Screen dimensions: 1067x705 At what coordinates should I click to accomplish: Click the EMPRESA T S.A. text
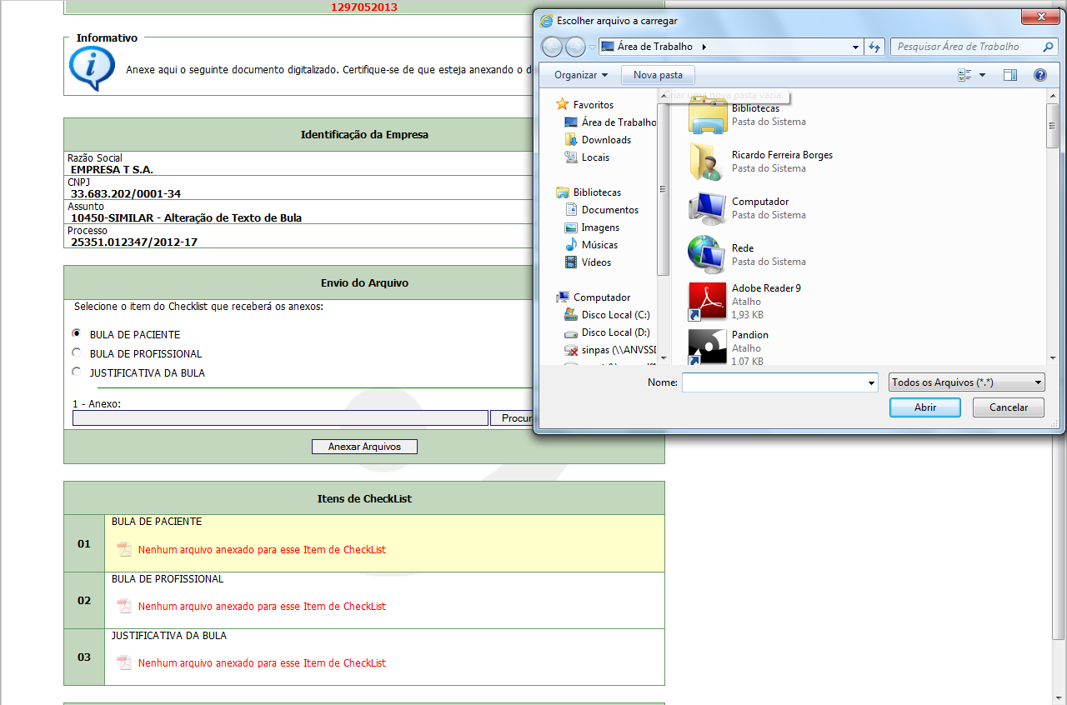point(112,170)
